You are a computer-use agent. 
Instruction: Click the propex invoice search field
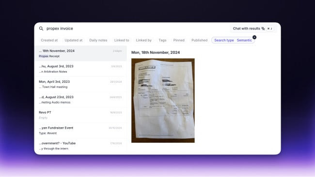pyautogui.click(x=137, y=29)
